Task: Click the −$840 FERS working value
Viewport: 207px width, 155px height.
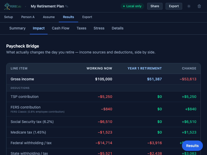Action: [107, 109]
